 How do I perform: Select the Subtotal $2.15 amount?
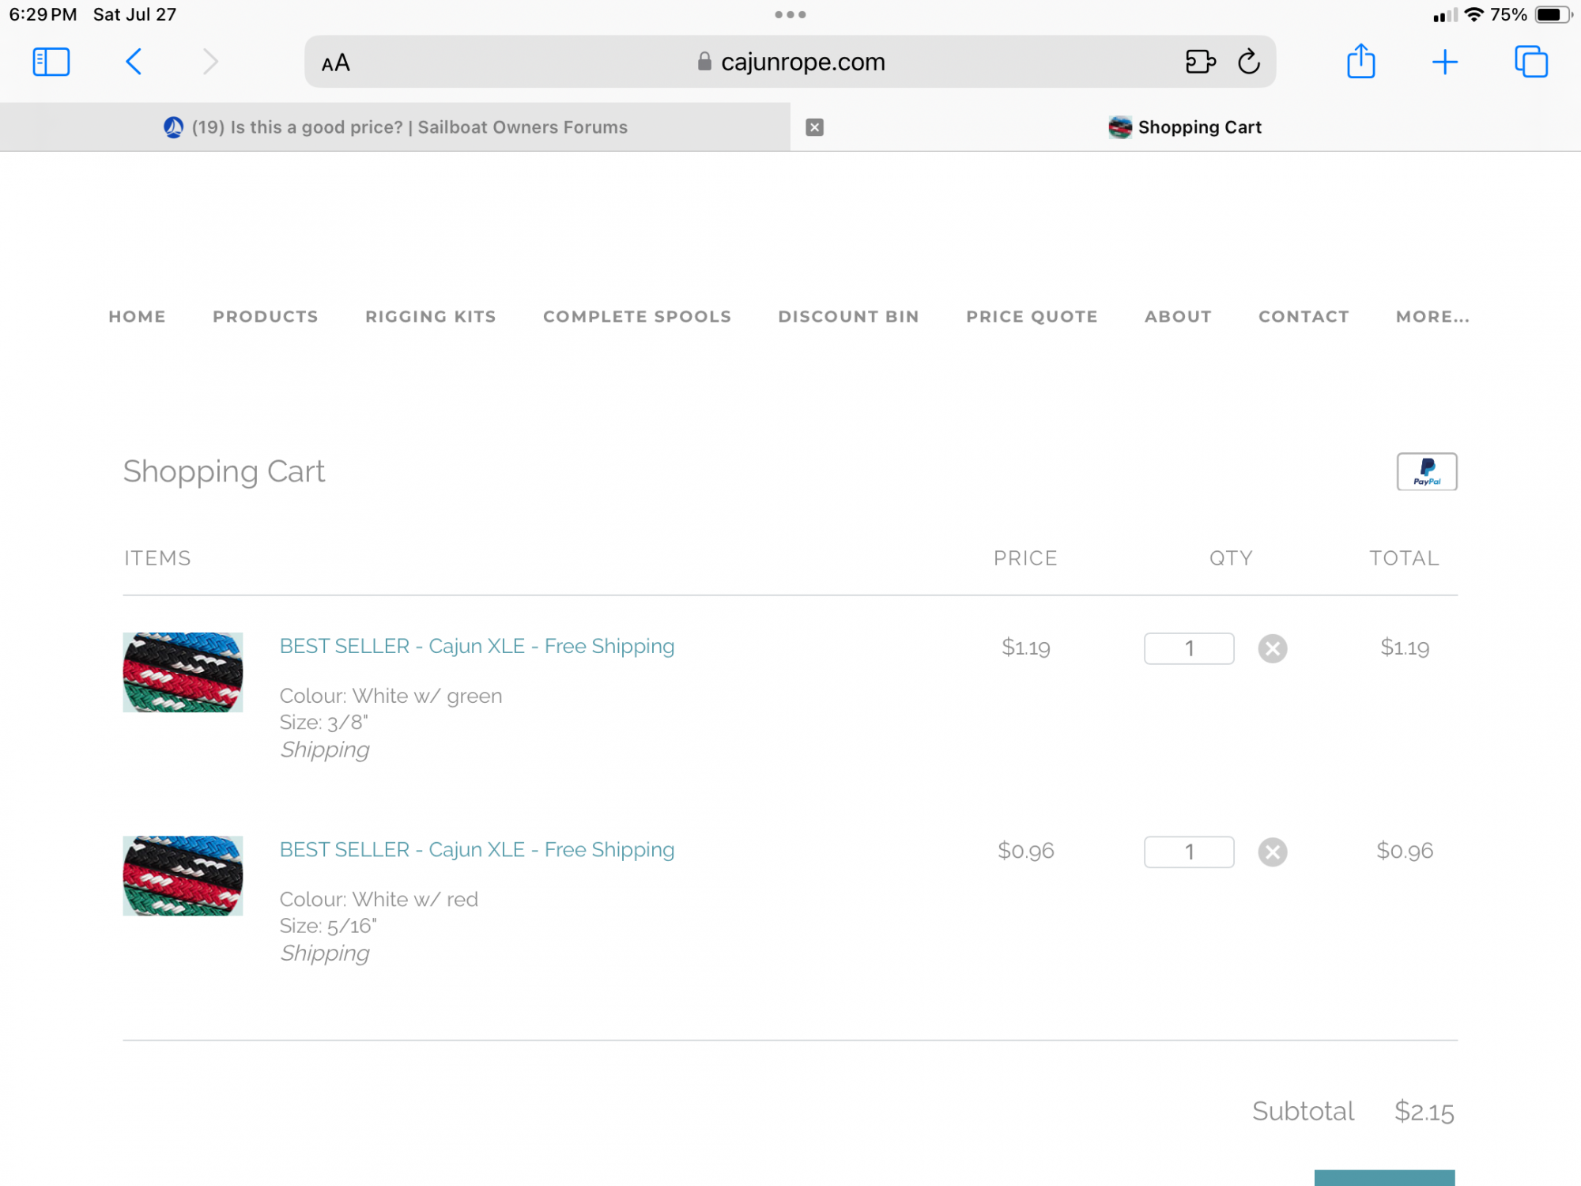1424,1111
